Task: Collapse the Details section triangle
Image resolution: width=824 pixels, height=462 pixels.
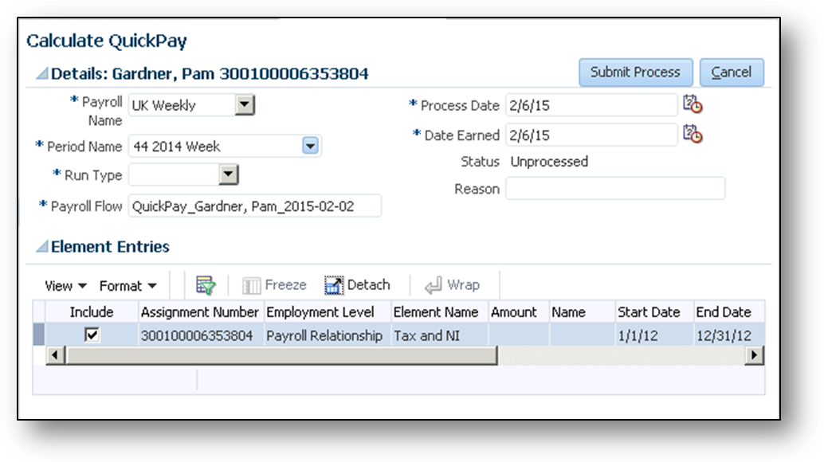Action: 41,73
